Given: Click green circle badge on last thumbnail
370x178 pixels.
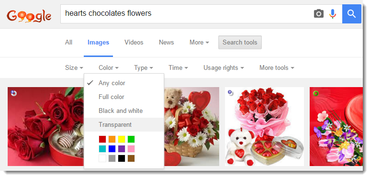Looking at the screenshot, I should point(316,93).
